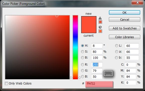The height and width of the screenshot is (91, 145).
Task: Select the web safe color swatch below the cube
Action: 100,31
